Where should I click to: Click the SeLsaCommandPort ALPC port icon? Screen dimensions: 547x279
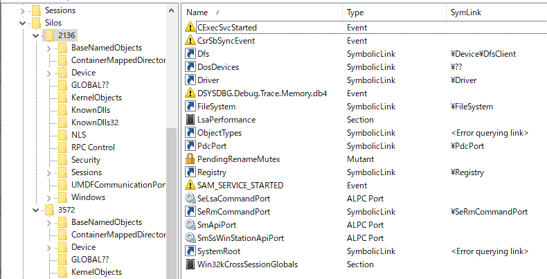[x=191, y=199]
